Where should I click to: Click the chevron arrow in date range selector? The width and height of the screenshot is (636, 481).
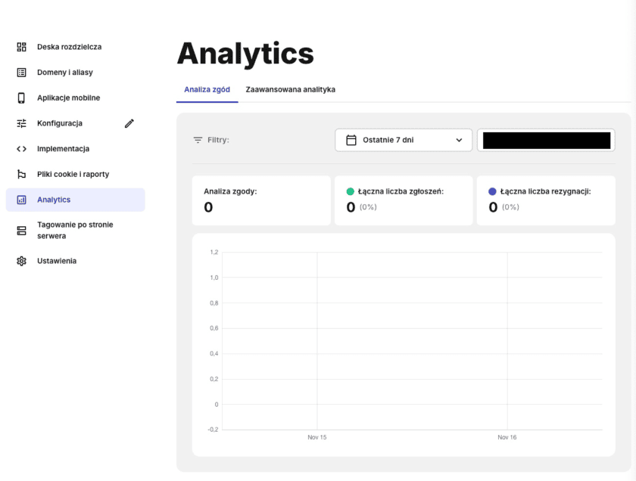459,140
